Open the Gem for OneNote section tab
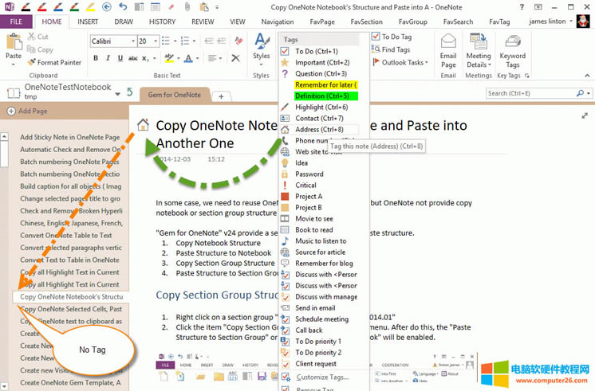Screen dimensions: 595x391 coord(174,95)
